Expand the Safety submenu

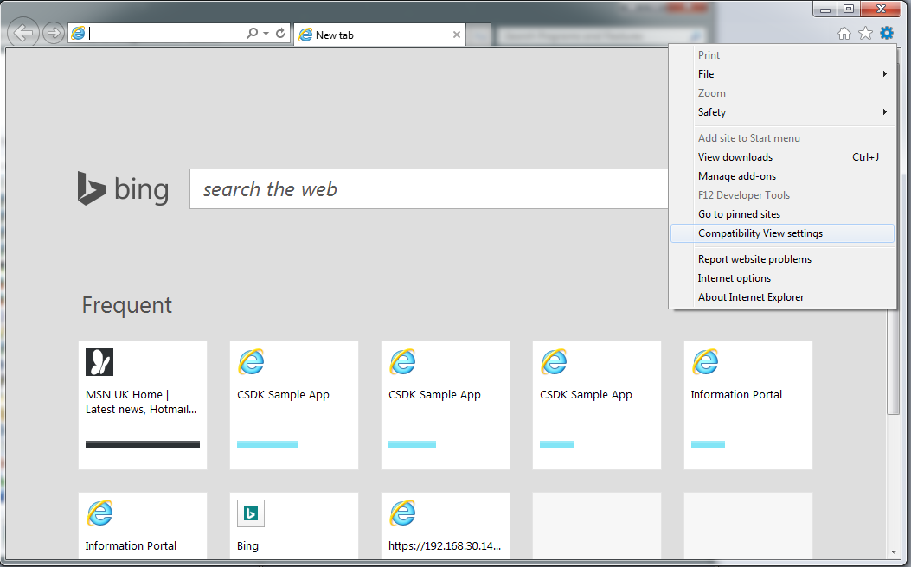pyautogui.click(x=782, y=112)
